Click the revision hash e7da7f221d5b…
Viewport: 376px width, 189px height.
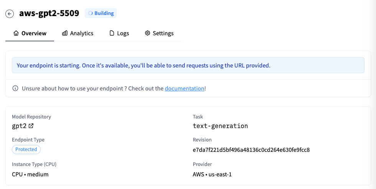251,150
